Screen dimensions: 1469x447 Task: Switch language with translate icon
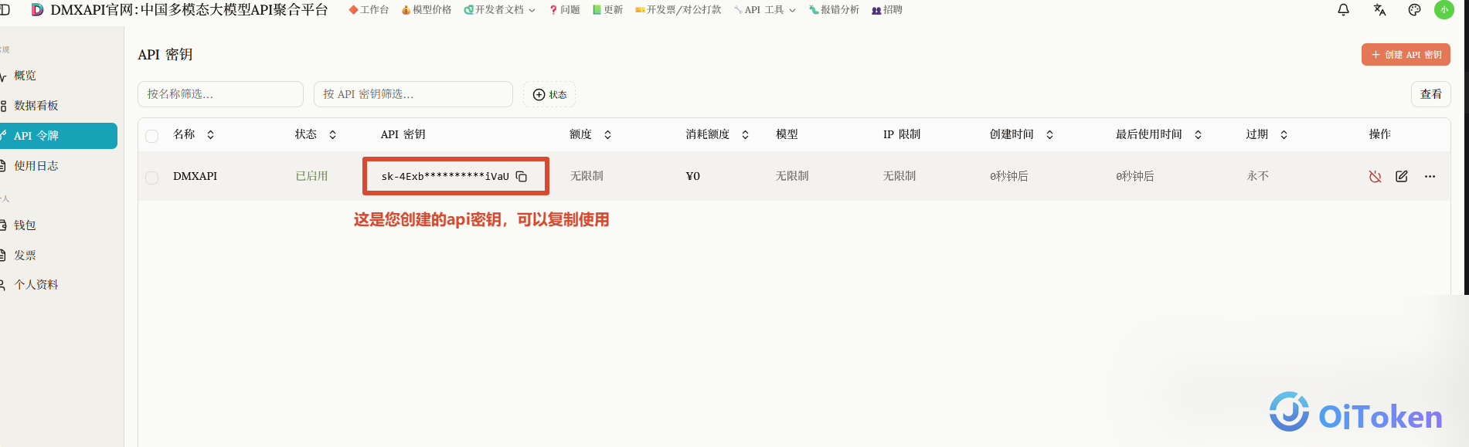tap(1379, 10)
